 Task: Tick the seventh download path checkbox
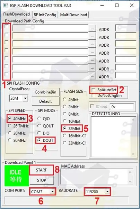tap(6, 74)
